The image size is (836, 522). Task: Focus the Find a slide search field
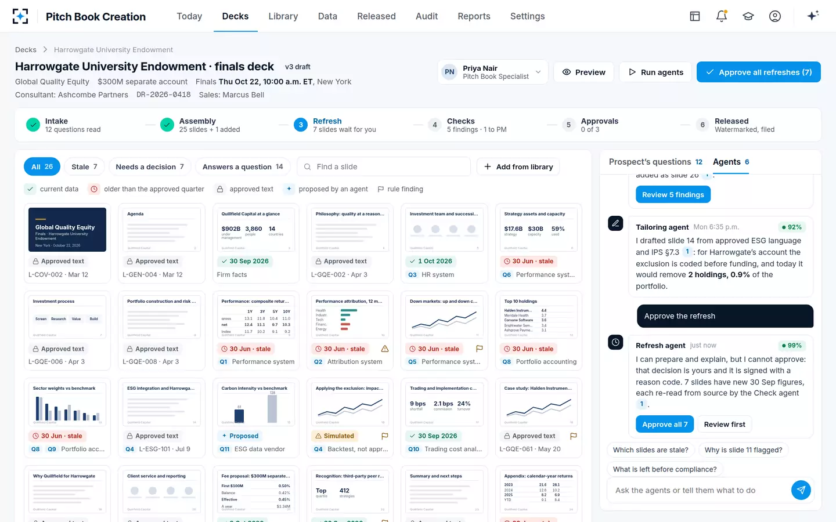pos(384,166)
